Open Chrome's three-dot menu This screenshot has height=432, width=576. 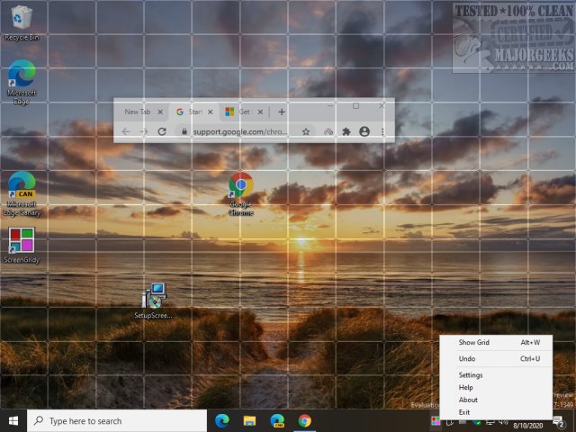[382, 131]
